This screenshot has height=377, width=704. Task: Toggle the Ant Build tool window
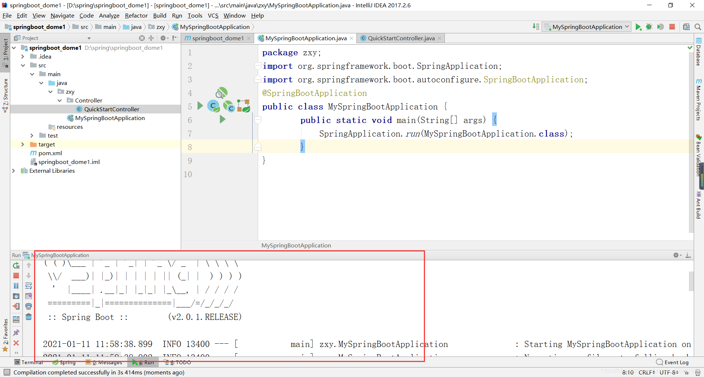tap(698, 205)
